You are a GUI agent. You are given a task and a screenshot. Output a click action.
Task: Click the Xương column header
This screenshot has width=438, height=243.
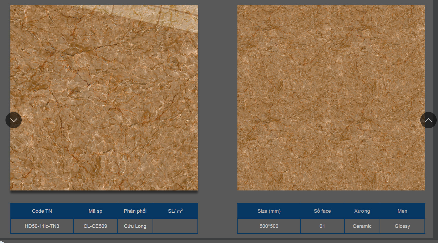point(362,211)
